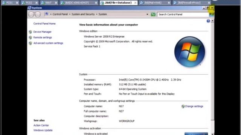The width and height of the screenshot is (241, 135).
Task: Click the shield icon next to Remote settings
Action: click(31, 37)
